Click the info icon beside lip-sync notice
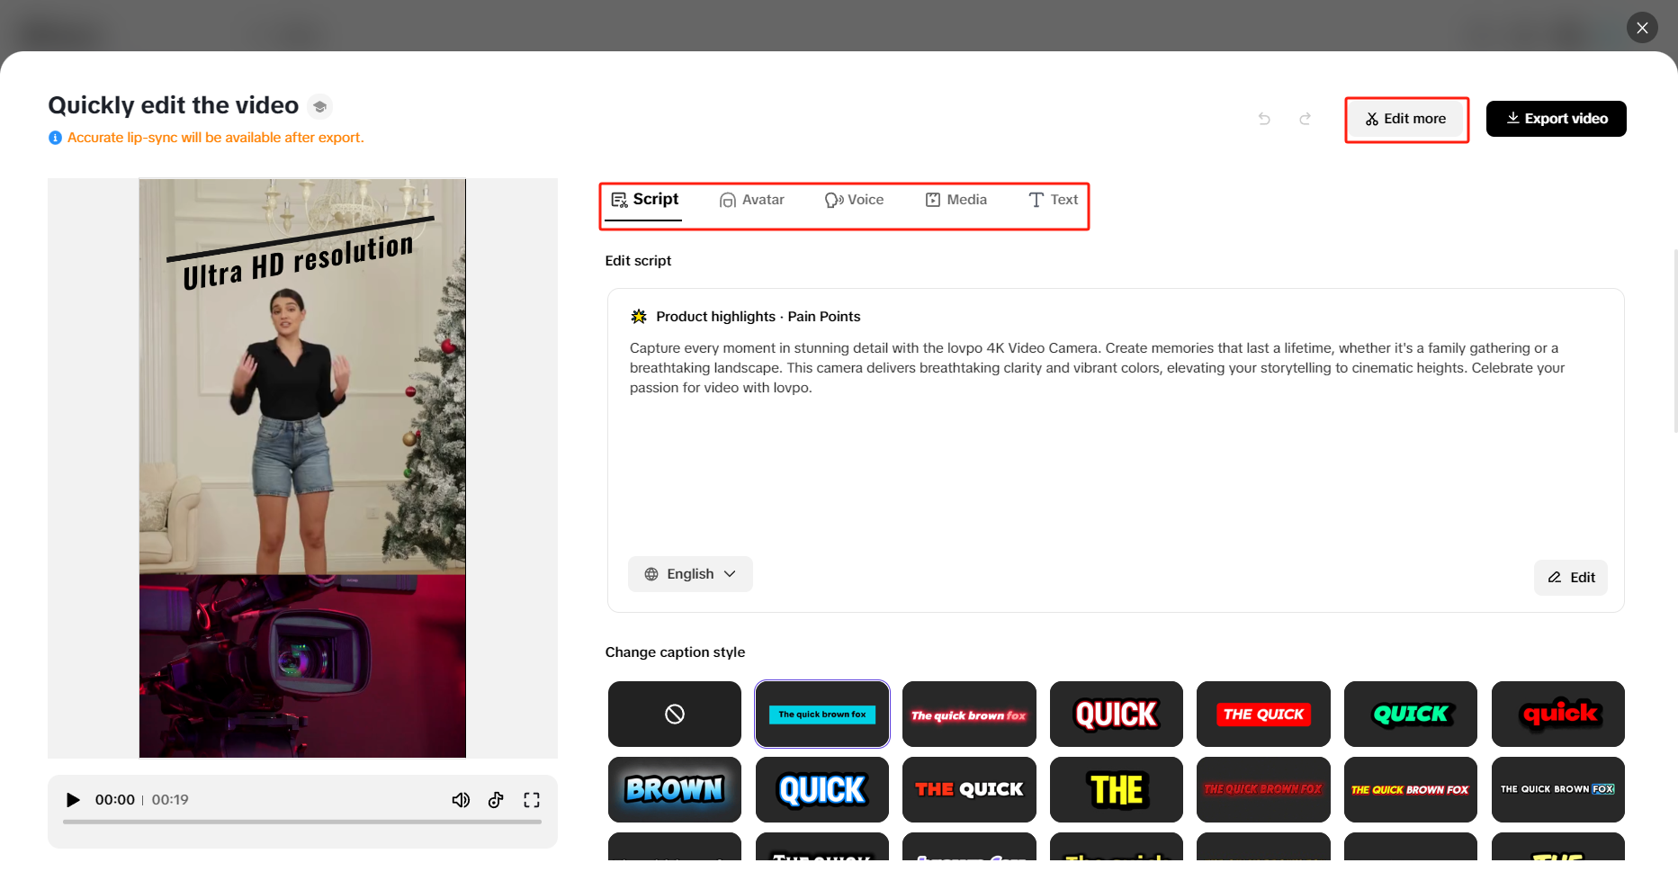 pos(55,137)
